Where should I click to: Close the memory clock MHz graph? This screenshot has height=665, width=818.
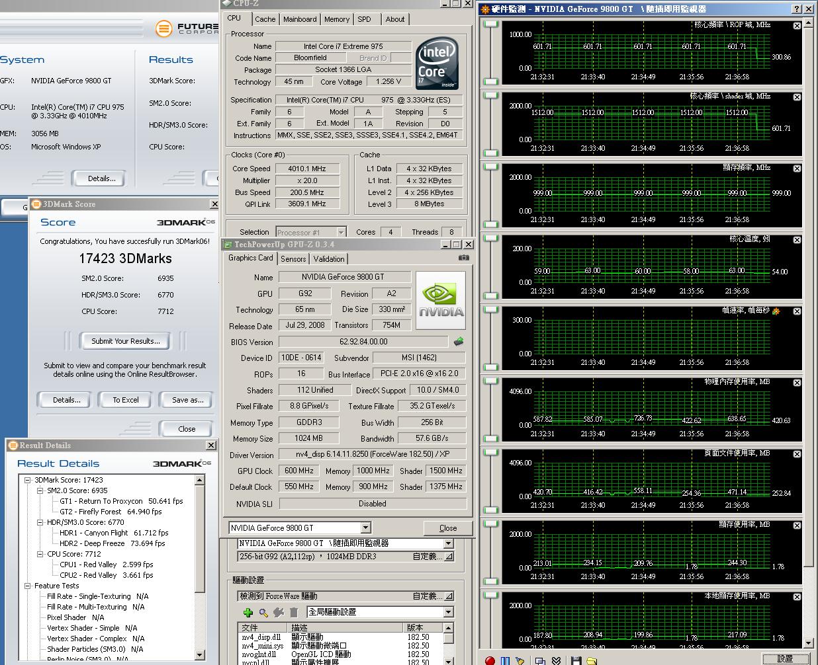(x=797, y=169)
